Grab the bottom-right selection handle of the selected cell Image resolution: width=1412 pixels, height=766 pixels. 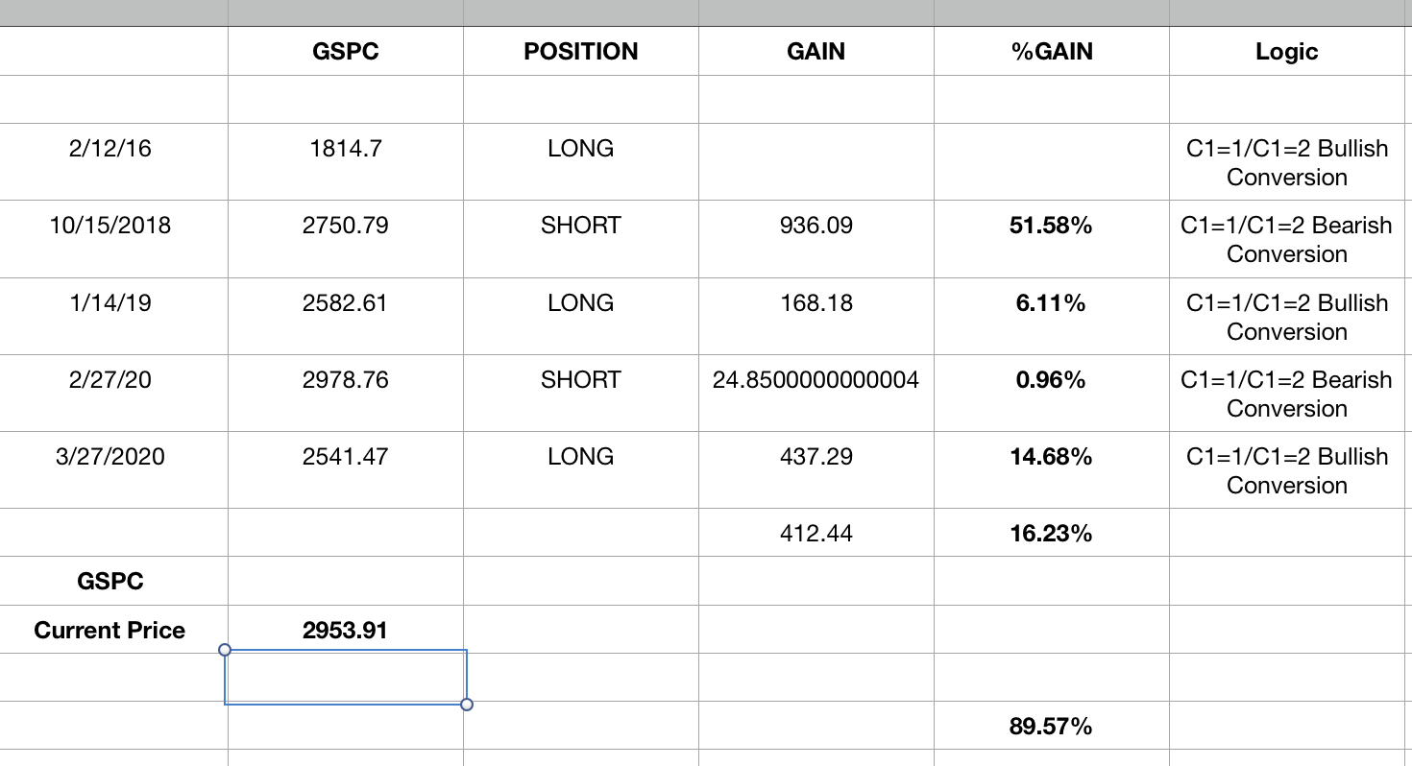pos(467,705)
